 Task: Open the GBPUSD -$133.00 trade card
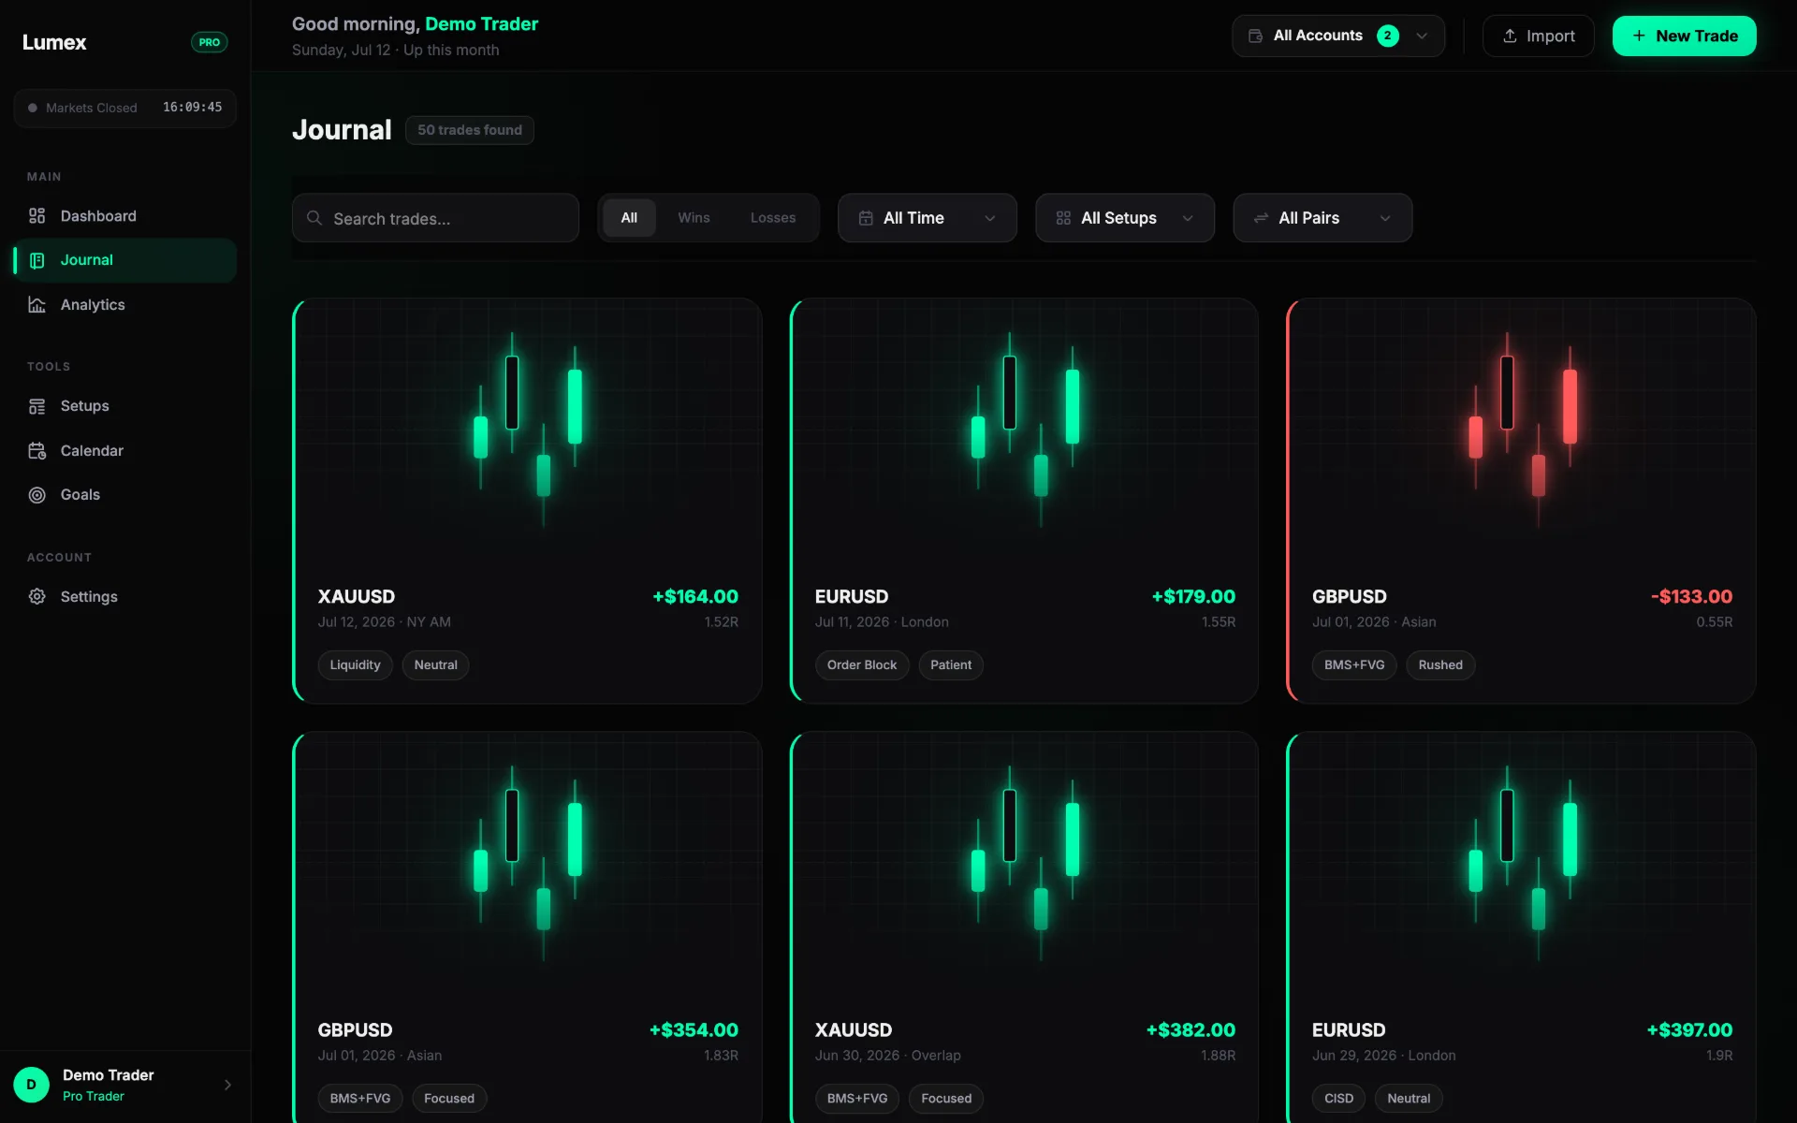point(1521,501)
